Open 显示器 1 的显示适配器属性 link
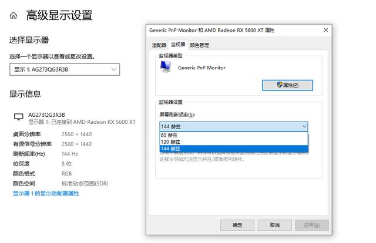 pyautogui.click(x=46, y=193)
